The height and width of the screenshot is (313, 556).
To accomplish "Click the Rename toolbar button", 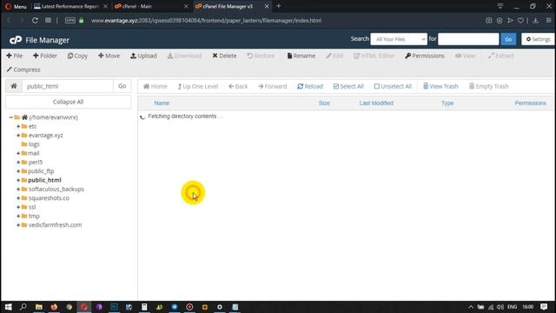I will tap(301, 56).
